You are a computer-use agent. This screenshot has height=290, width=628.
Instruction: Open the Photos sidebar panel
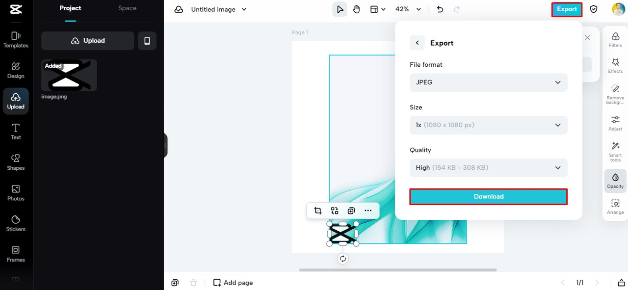click(16, 193)
